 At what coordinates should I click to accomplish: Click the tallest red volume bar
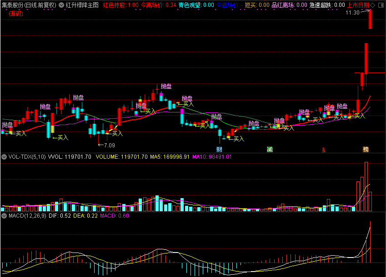point(366,186)
